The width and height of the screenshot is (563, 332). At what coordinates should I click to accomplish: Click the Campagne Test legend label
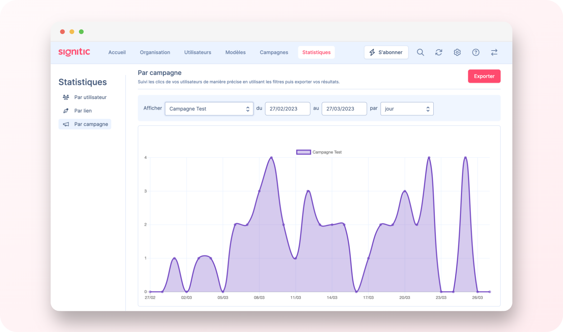(x=327, y=152)
